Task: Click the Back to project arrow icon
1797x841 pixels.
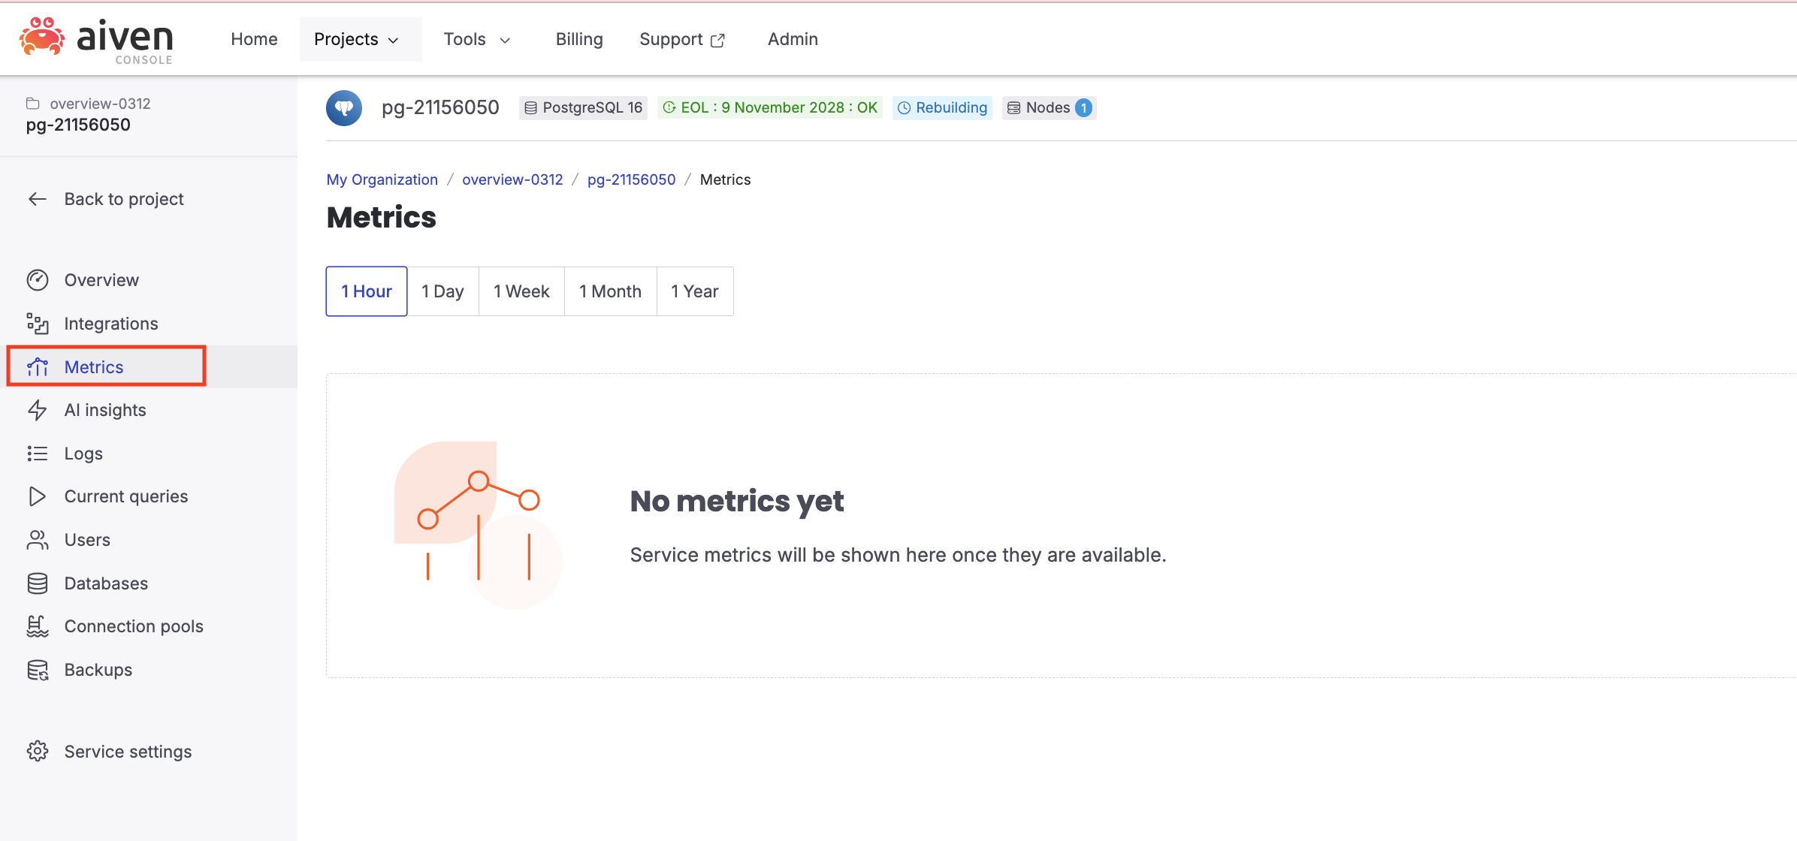Action: (x=37, y=199)
